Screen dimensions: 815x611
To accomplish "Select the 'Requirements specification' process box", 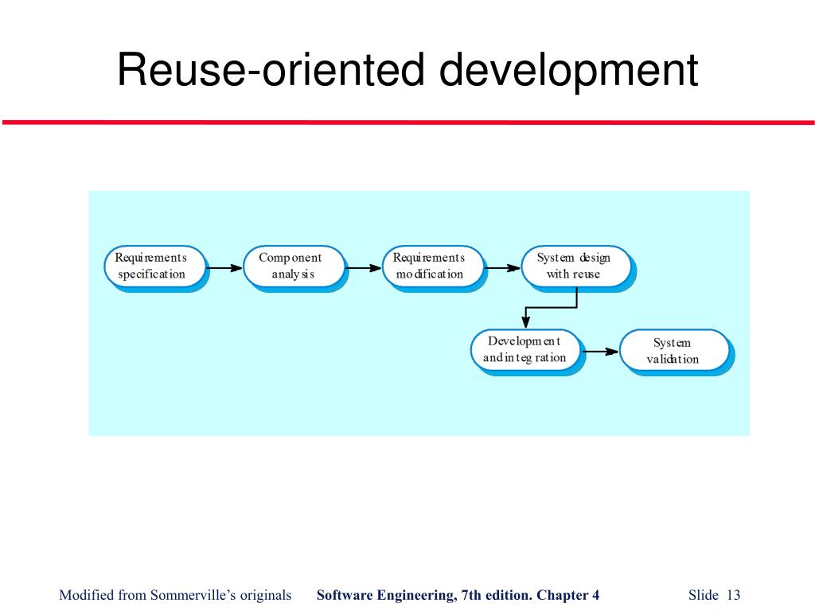I will pyautogui.click(x=154, y=267).
